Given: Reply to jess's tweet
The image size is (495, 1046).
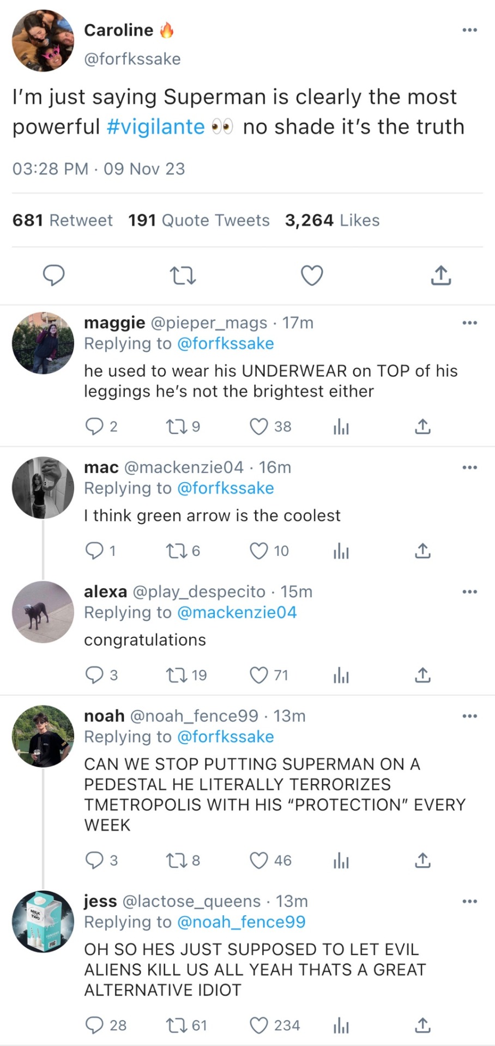Looking at the screenshot, I should [x=94, y=1026].
